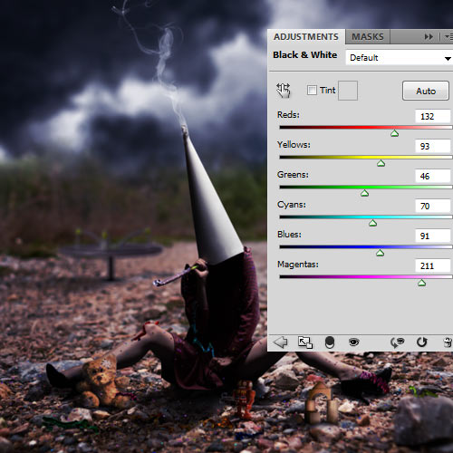Switch to the Masks tab
The width and height of the screenshot is (453, 453).
tap(368, 37)
